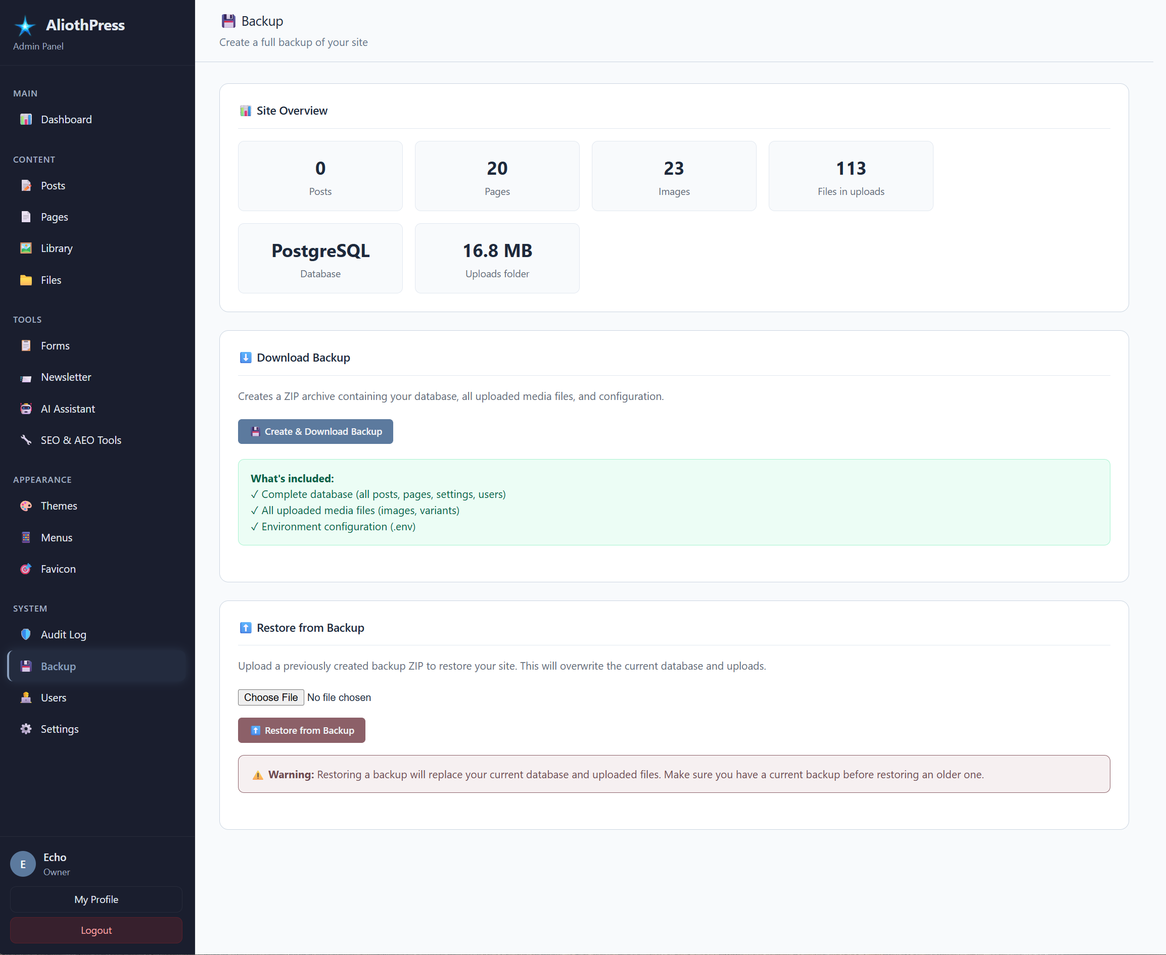Click the Files folder icon
The image size is (1166, 955).
(26, 280)
